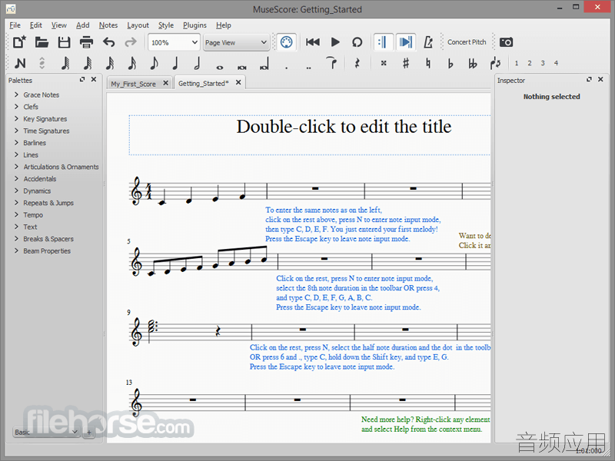Rewind playback to the start

[313, 42]
